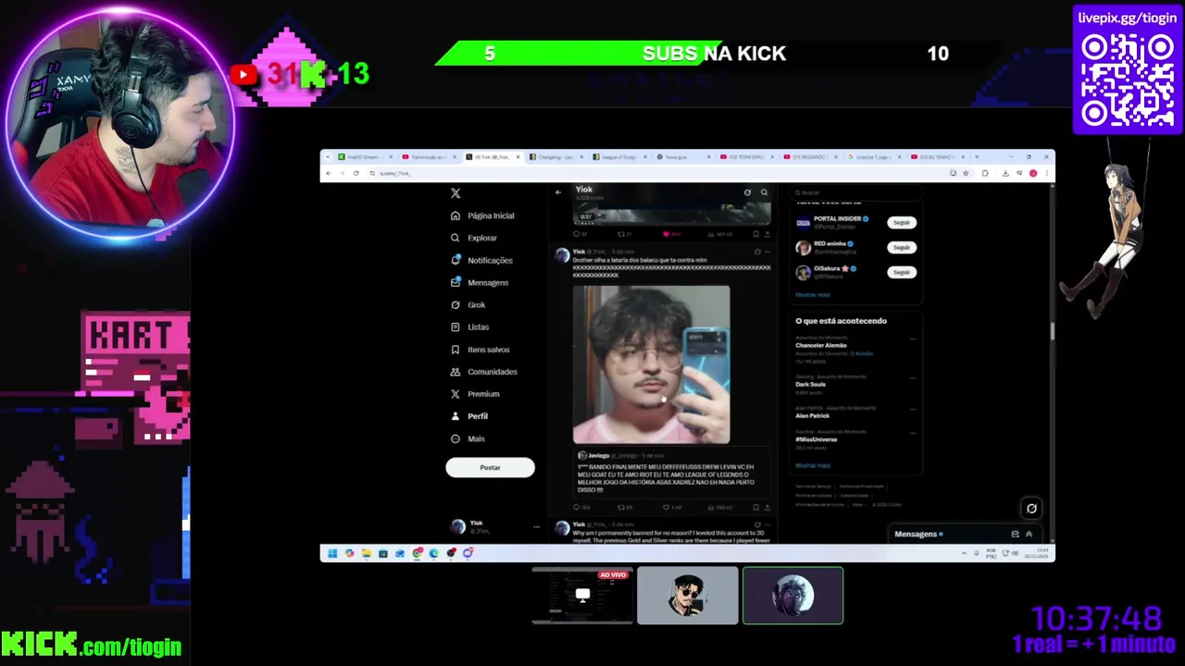This screenshot has width=1185, height=666.
Task: Click the Windows Start button in the taskbar
Action: click(x=332, y=553)
